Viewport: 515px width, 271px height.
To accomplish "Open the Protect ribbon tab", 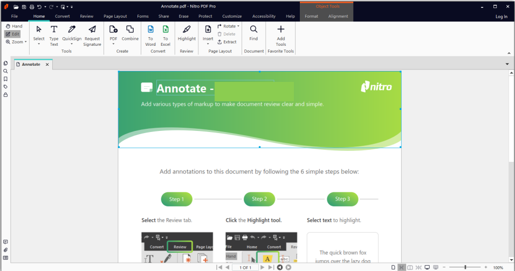I will click(205, 16).
